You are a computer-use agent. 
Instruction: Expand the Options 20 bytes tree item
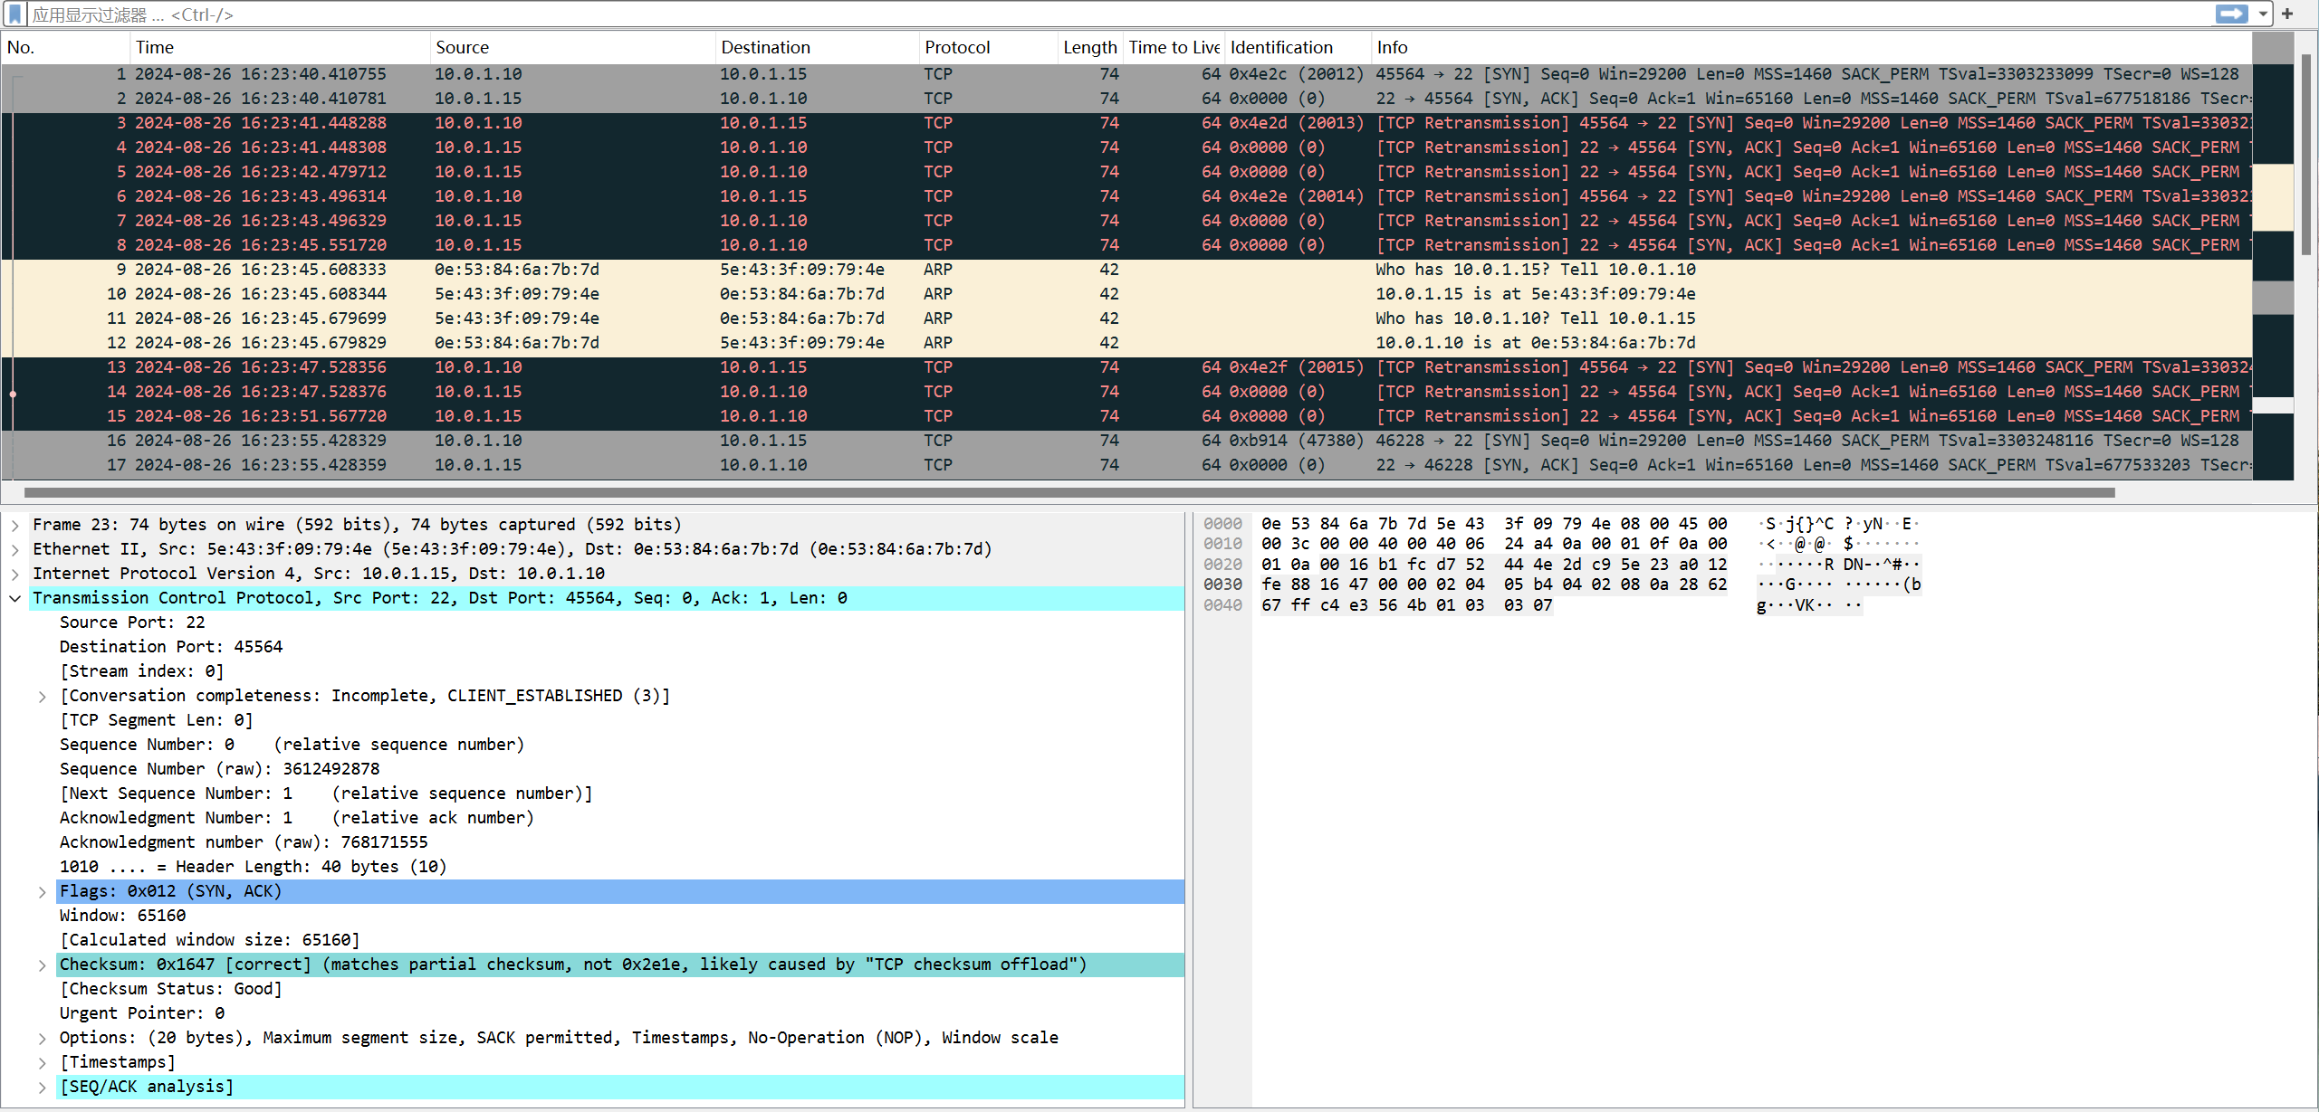(x=43, y=1039)
